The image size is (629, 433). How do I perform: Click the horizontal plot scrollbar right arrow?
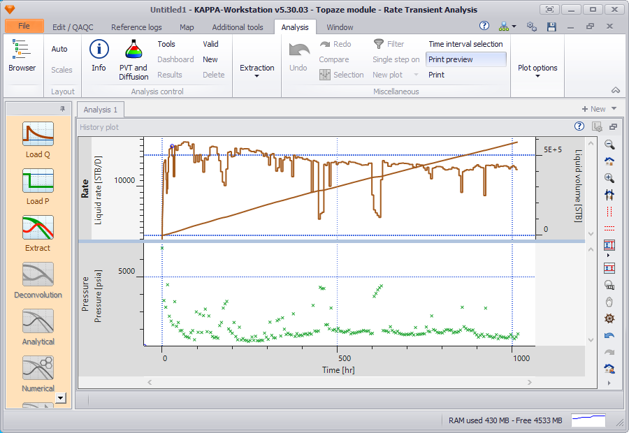click(x=530, y=382)
